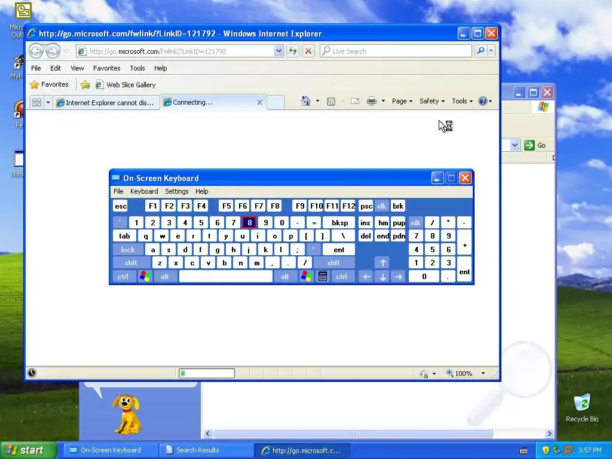612x459 pixels.
Task: Open zoom level dropdown arrow
Action: pos(483,374)
